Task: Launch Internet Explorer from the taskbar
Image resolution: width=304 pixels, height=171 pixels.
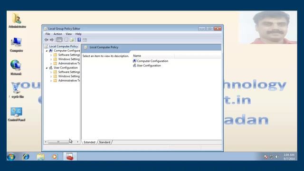Action: pos(26,156)
